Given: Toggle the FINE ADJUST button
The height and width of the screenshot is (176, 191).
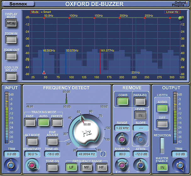Looking at the screenshot, I should (x=52, y=141).
